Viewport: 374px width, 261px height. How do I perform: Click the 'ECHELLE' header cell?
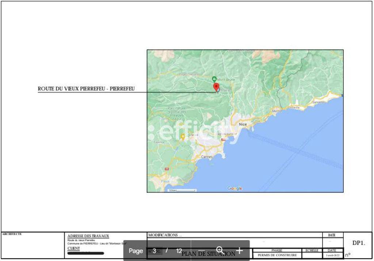coord(312,250)
